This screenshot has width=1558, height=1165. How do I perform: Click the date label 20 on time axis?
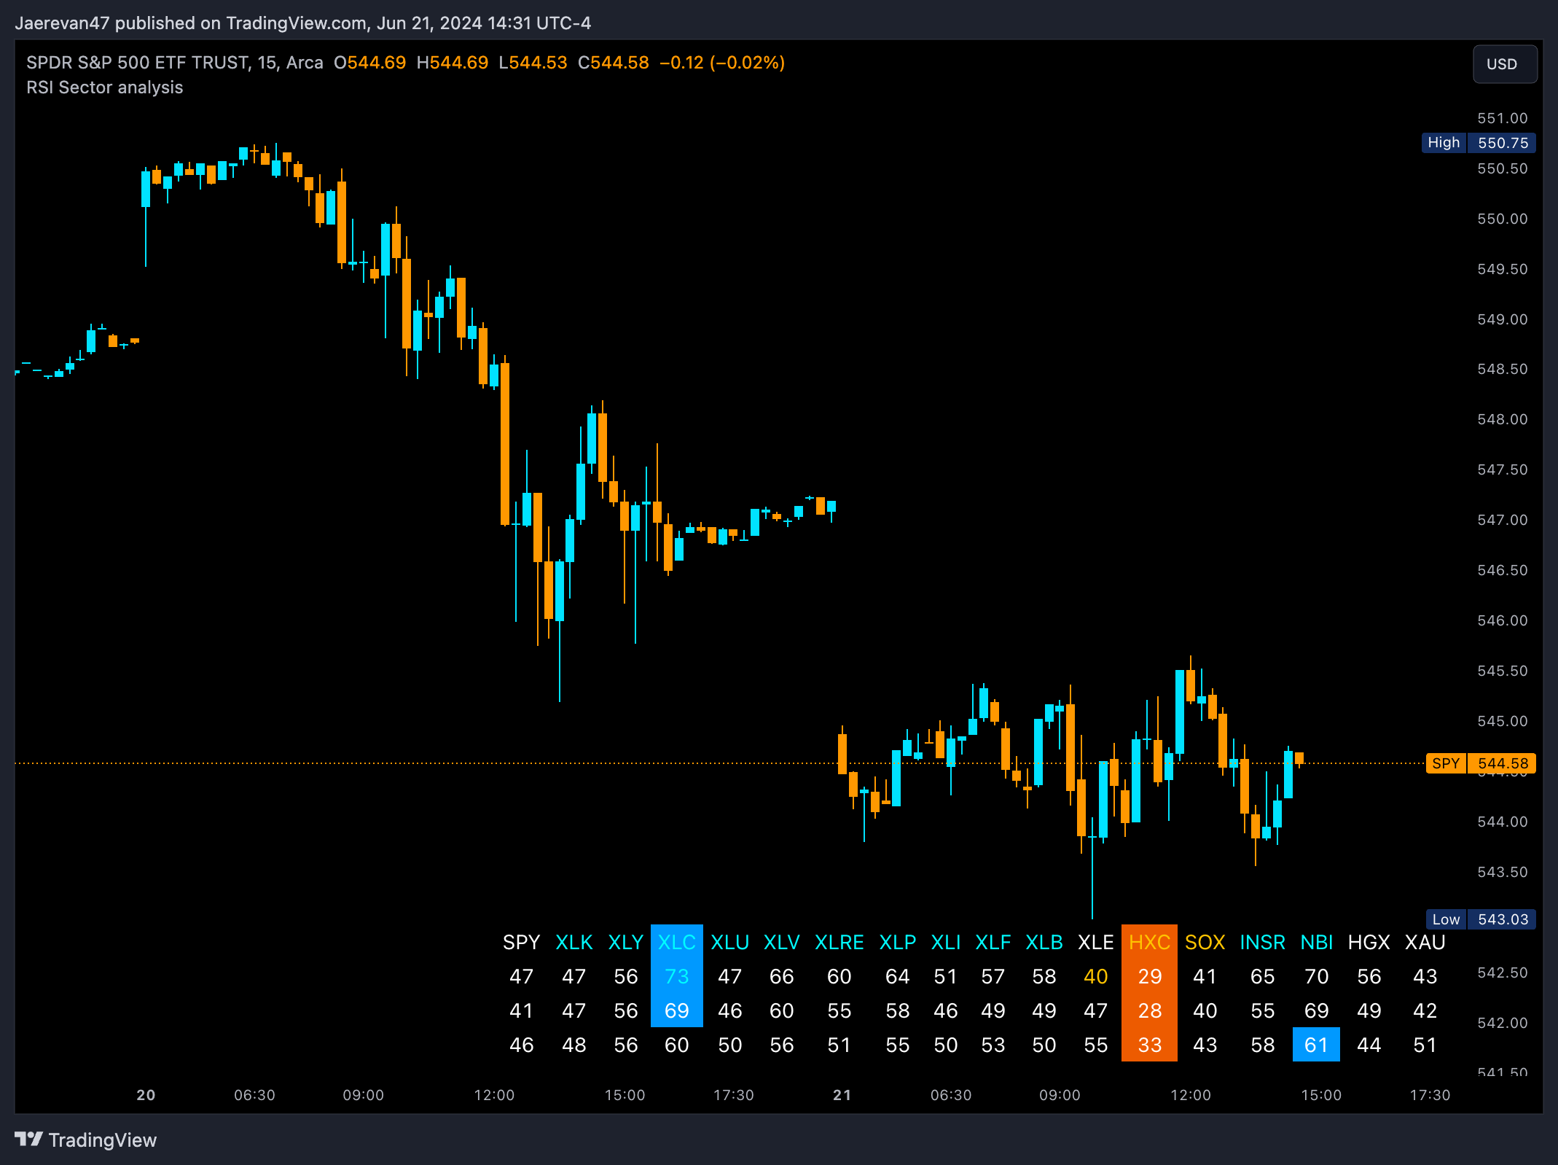146,1095
